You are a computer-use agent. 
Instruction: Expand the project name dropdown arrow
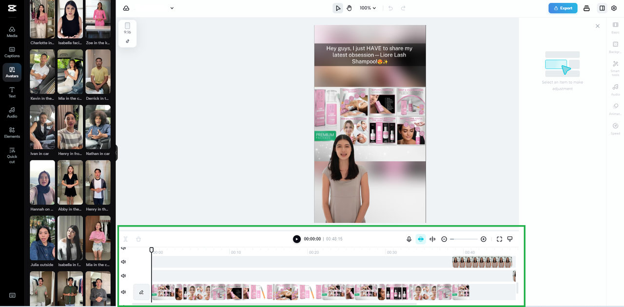point(172,8)
